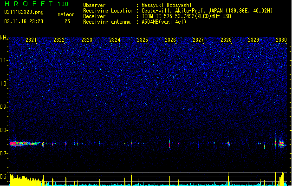Click the antenna value A504HB(yagi 4el)
The width and height of the screenshot is (292, 186).
pyautogui.click(x=164, y=22)
